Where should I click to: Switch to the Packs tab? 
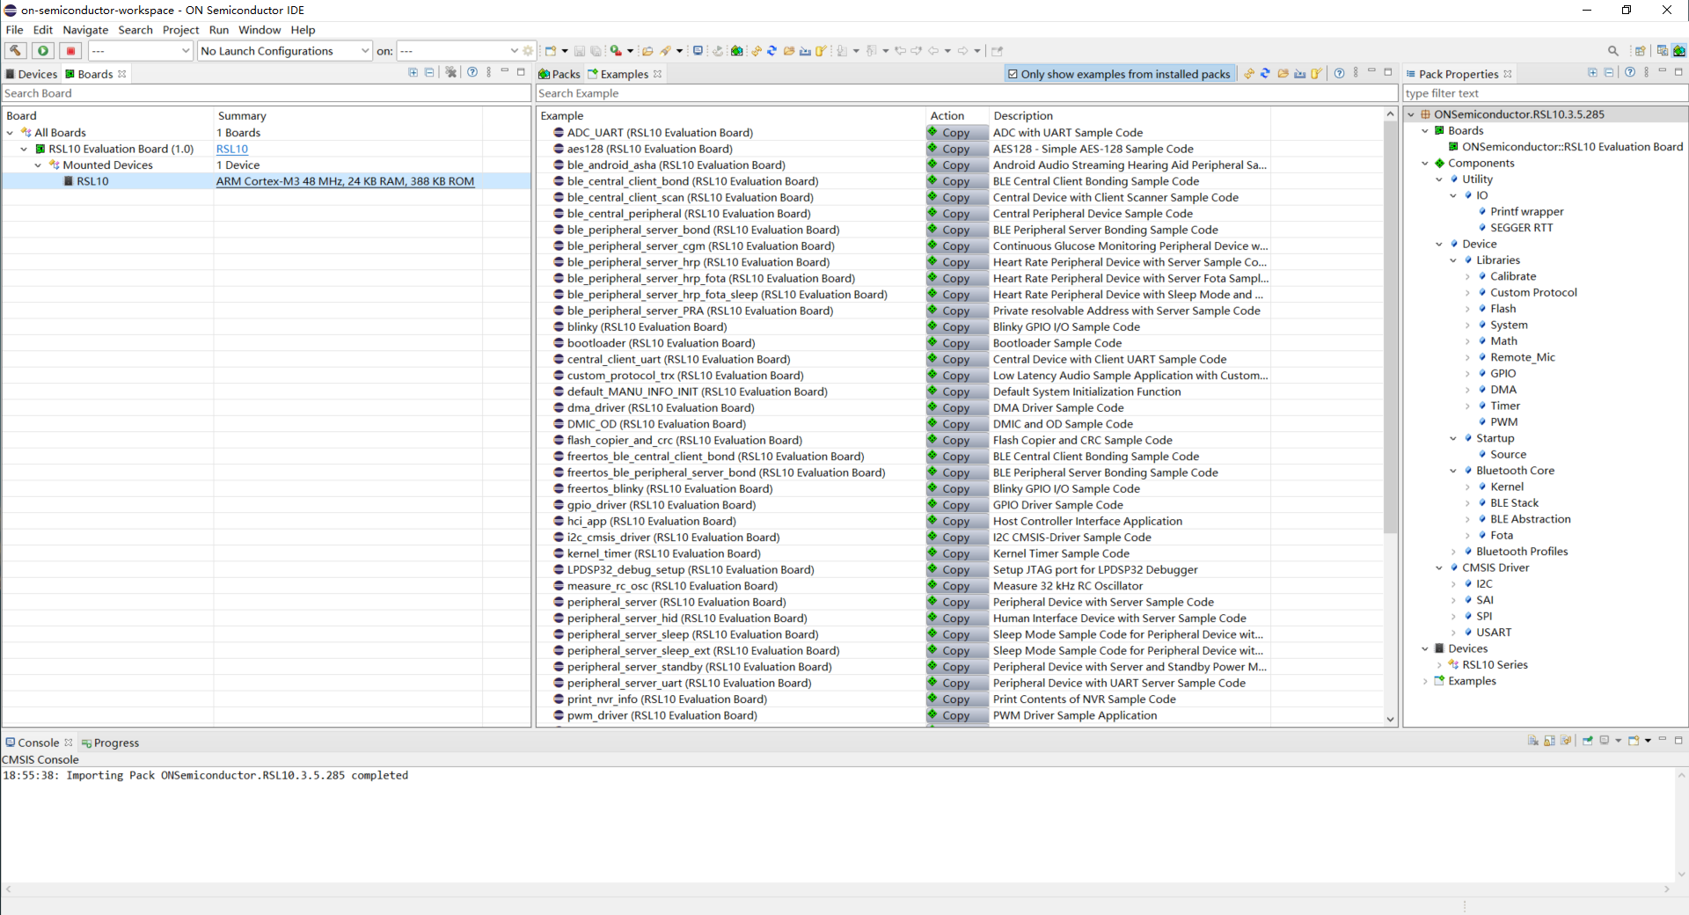[559, 74]
